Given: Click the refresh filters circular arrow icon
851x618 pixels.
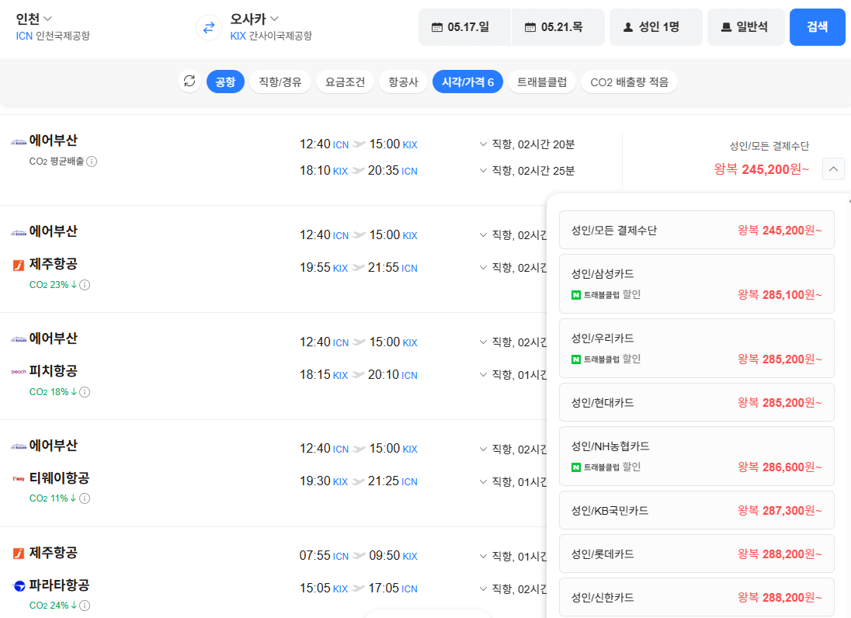Looking at the screenshot, I should [189, 82].
